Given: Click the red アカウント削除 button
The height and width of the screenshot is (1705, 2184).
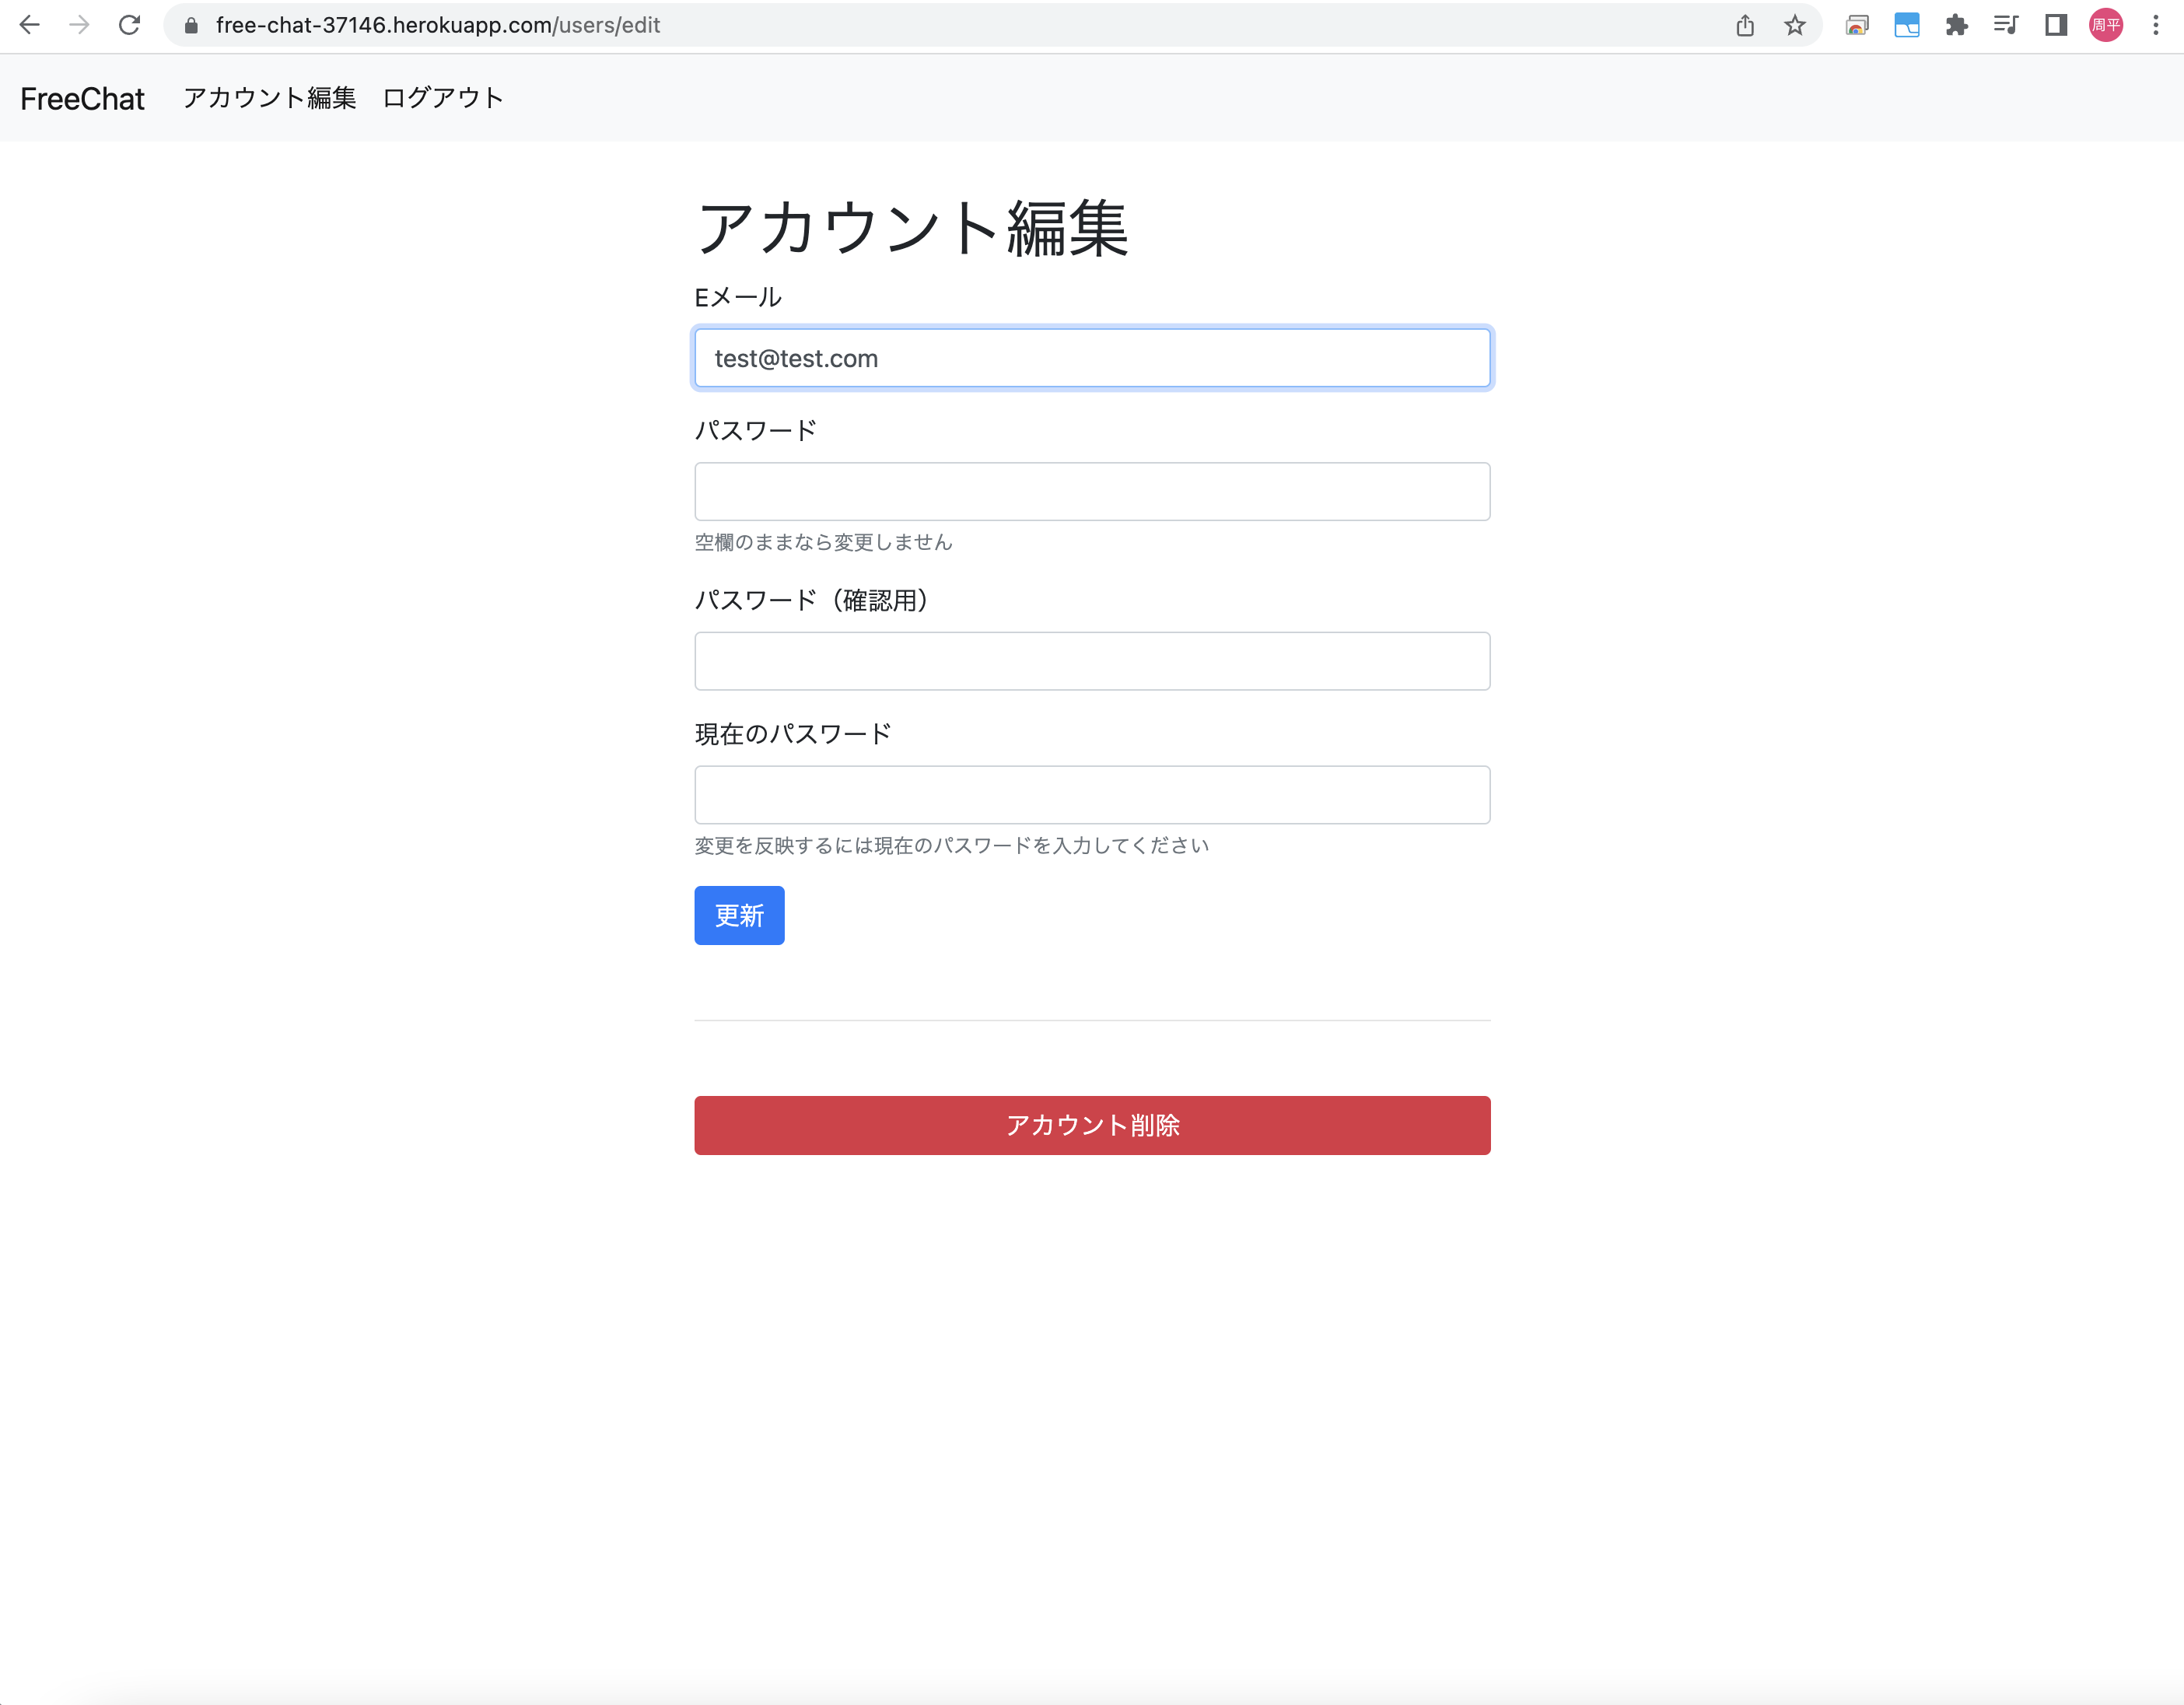Looking at the screenshot, I should [x=1092, y=1125].
